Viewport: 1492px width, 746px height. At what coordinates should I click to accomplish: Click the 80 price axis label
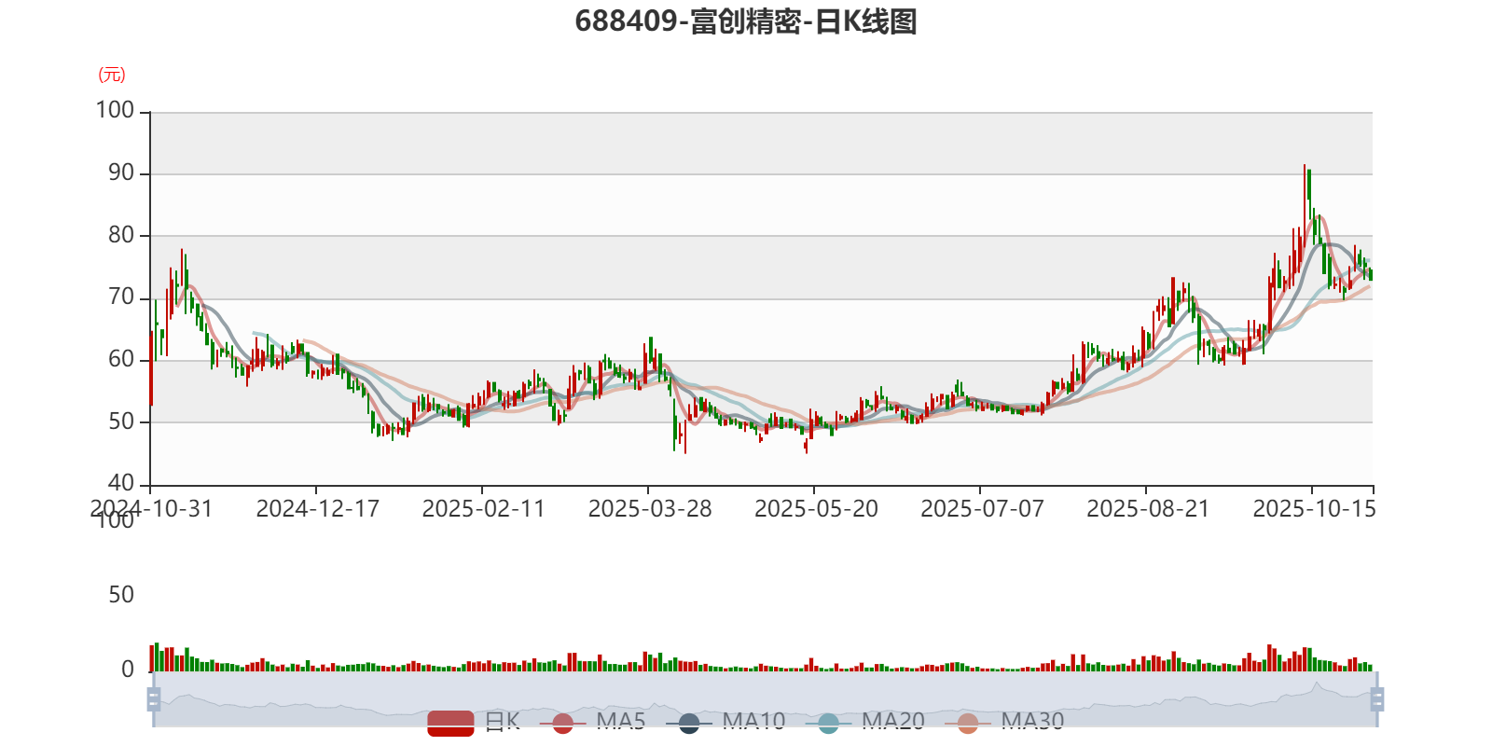pyautogui.click(x=121, y=235)
